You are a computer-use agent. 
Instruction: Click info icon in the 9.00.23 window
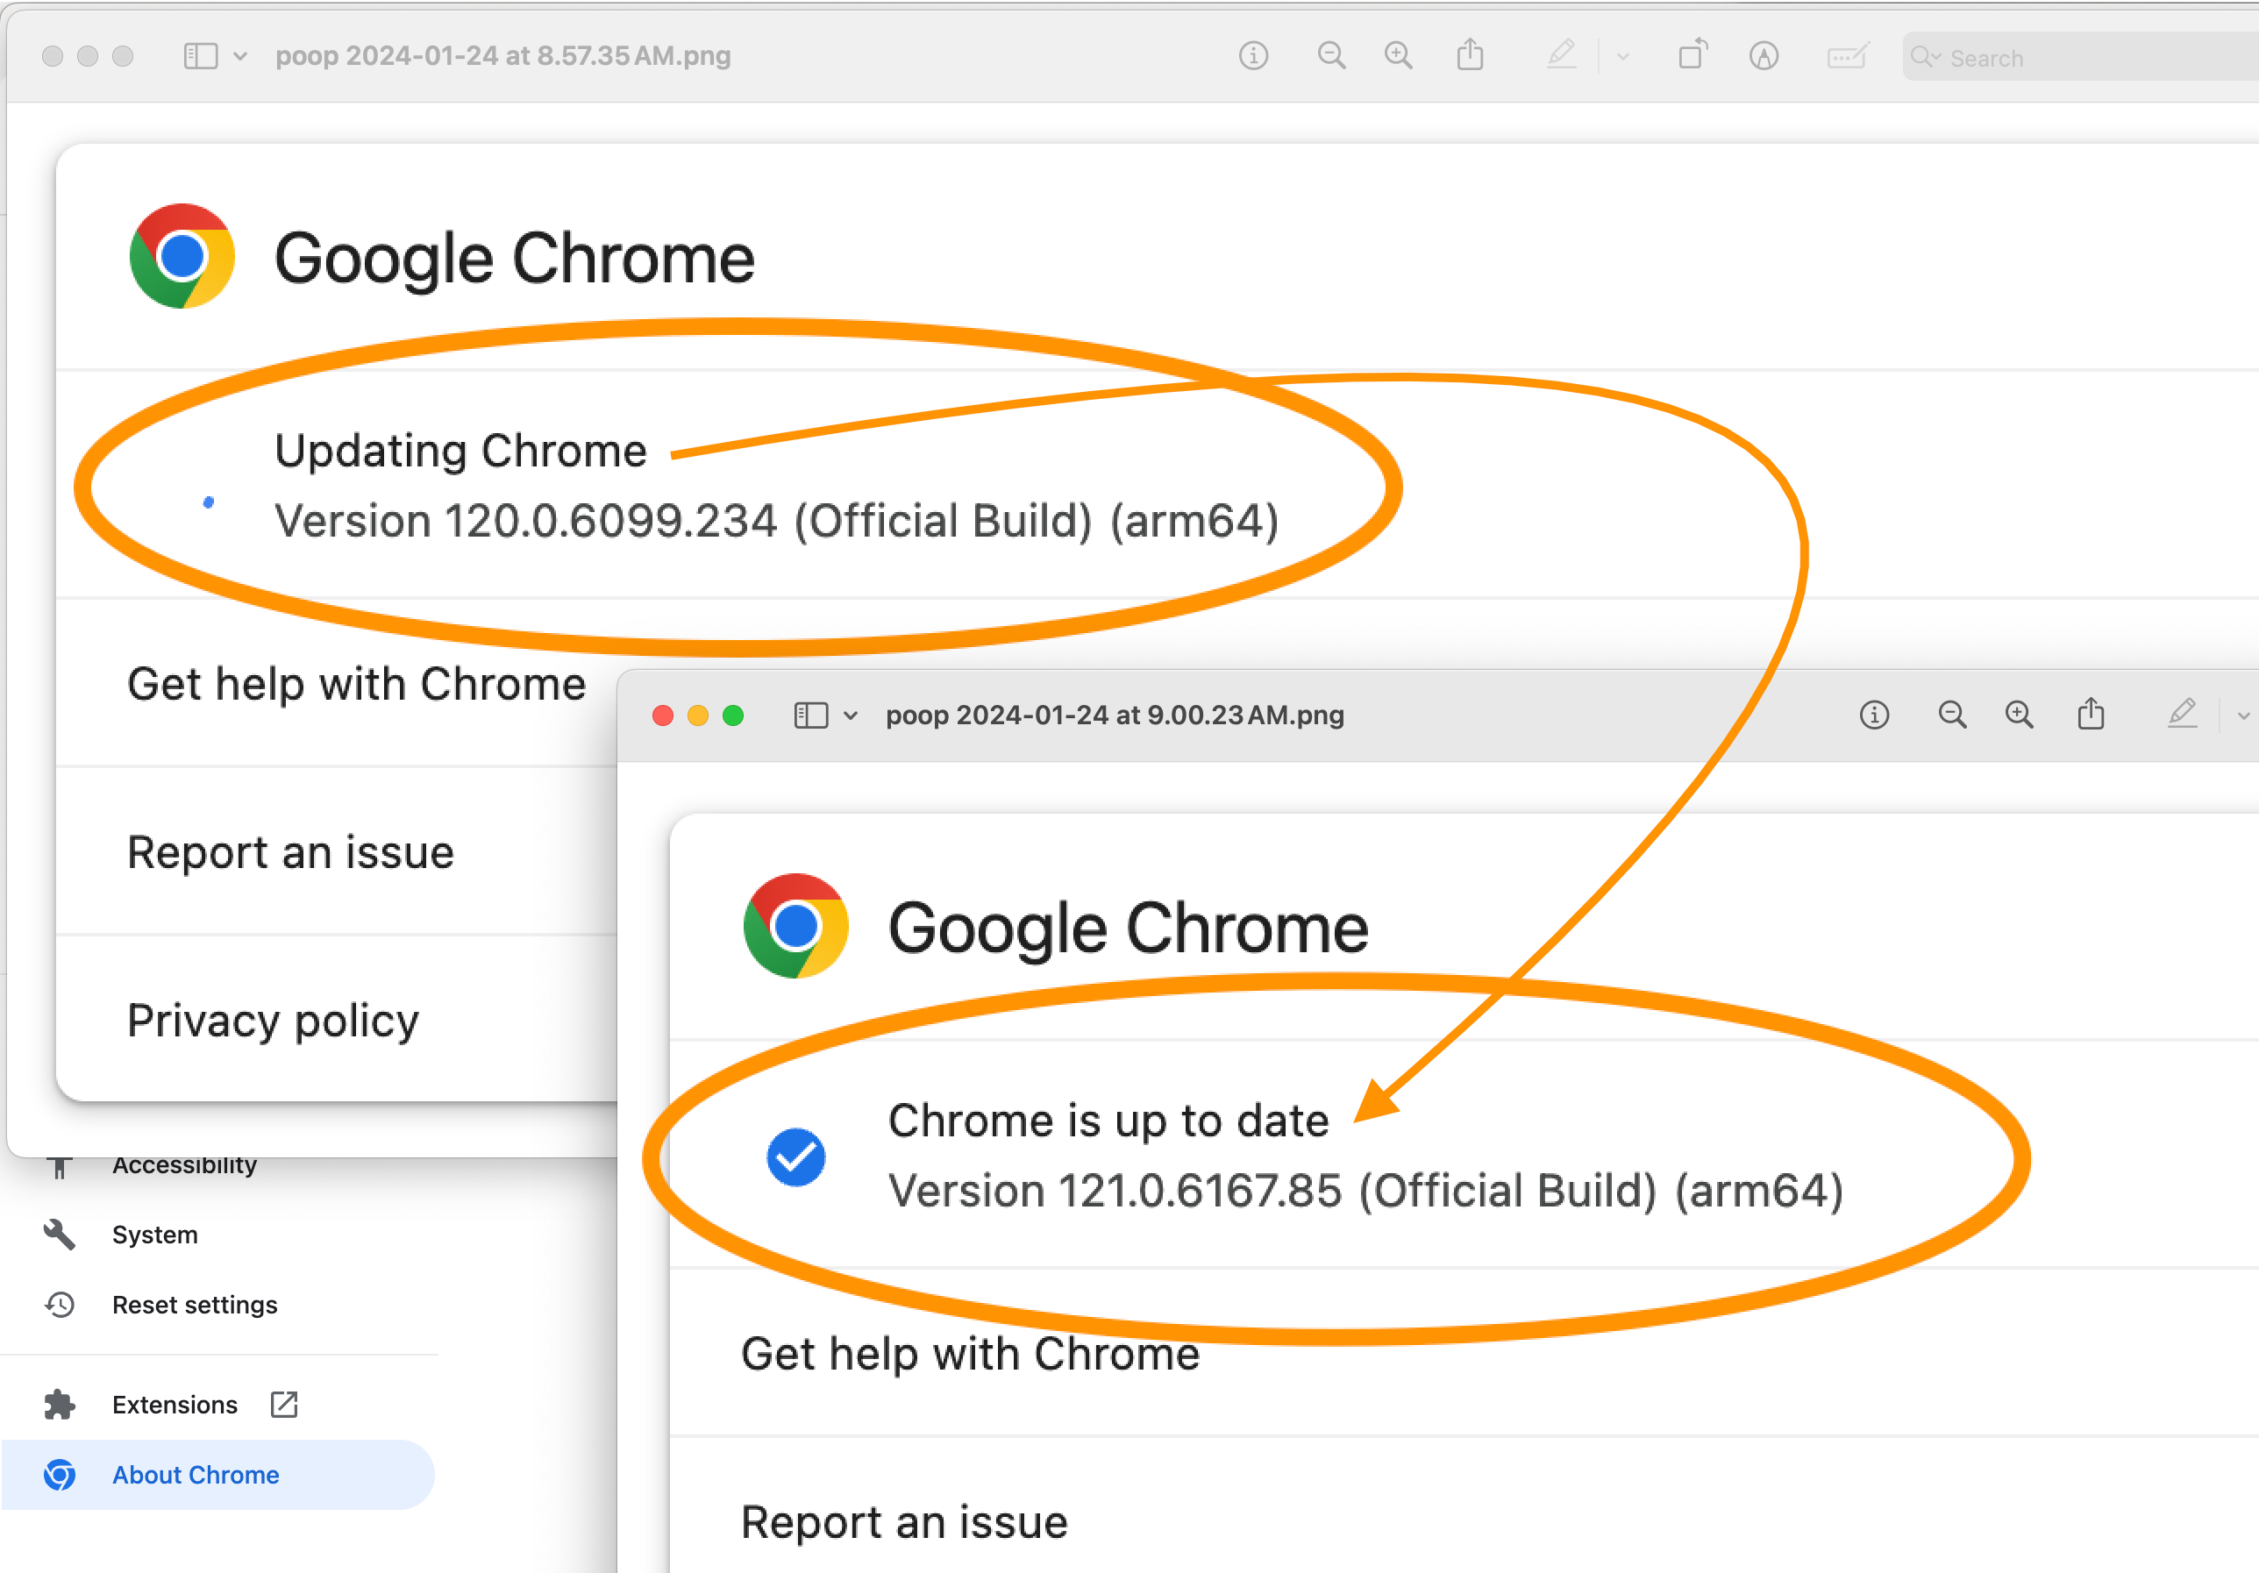[x=1873, y=715]
